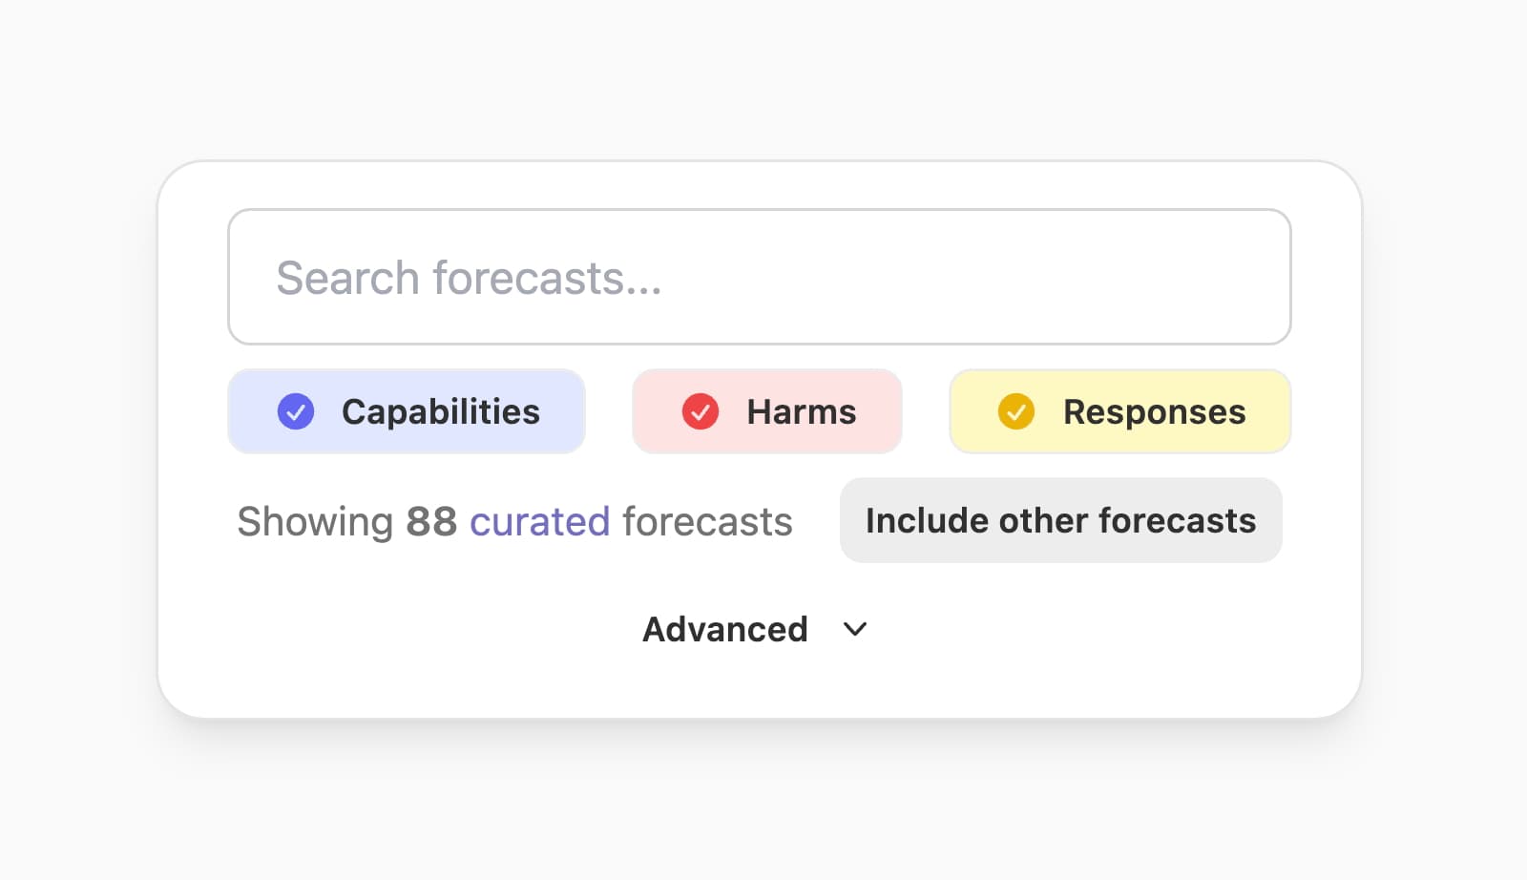Screen dimensions: 1527x880
Task: Toggle the Capabilities filter chip off
Action: point(406,411)
